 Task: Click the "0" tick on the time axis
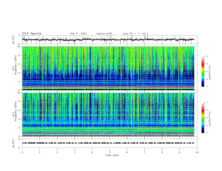pyautogui.click(x=22, y=152)
